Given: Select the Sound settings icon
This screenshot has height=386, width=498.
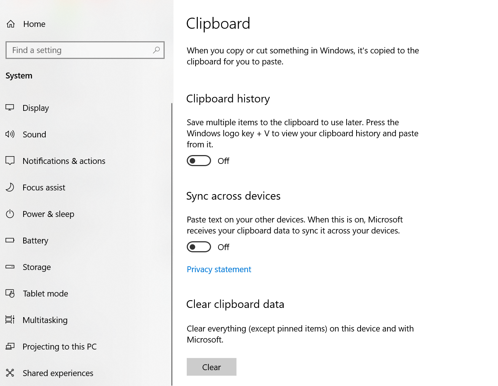Looking at the screenshot, I should [x=10, y=134].
